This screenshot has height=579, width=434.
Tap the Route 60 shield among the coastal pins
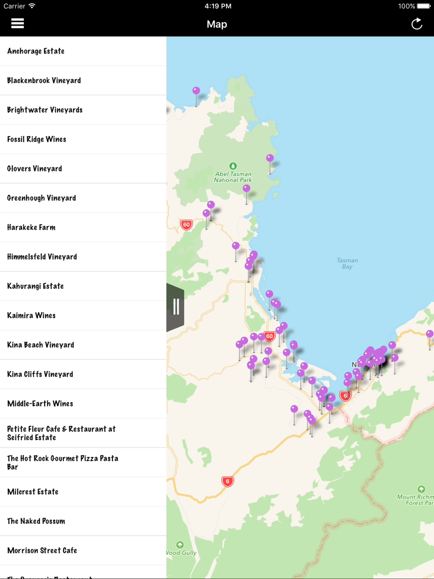coord(270,336)
